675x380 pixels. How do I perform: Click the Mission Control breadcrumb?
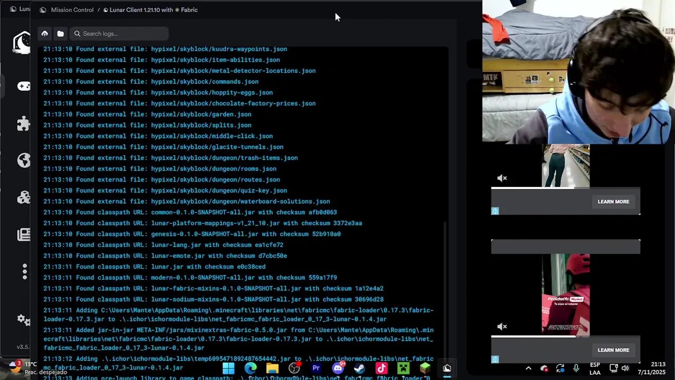pyautogui.click(x=72, y=9)
